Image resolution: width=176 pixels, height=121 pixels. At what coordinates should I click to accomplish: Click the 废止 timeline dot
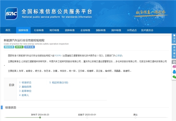(135, 117)
